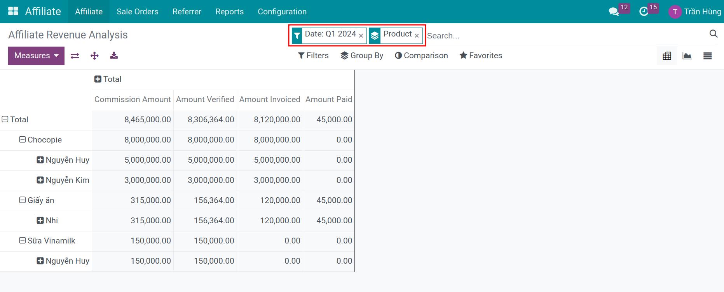Open the apps grid home menu icon

click(x=13, y=11)
